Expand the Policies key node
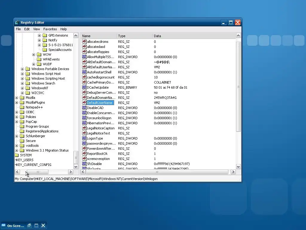Screen dimensions: 306x230 tap(17, 117)
